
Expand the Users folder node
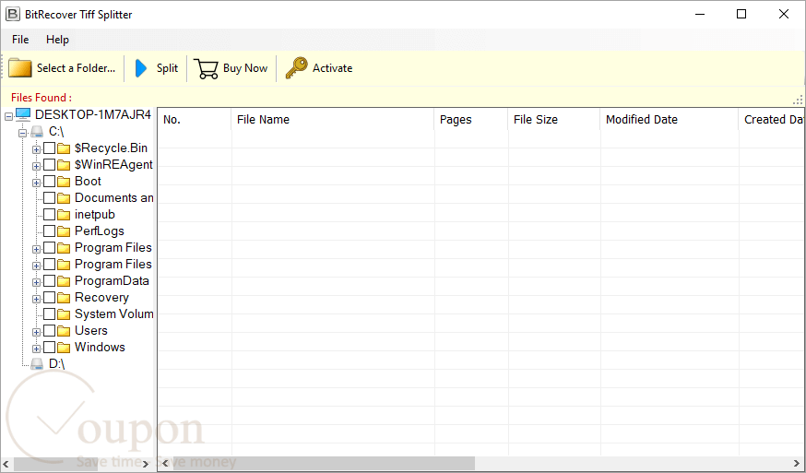[36, 332]
